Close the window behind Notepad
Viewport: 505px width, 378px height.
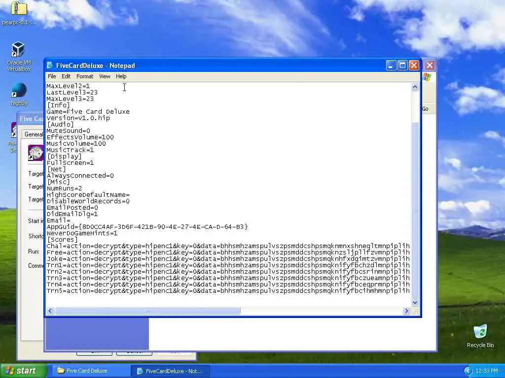click(430, 65)
